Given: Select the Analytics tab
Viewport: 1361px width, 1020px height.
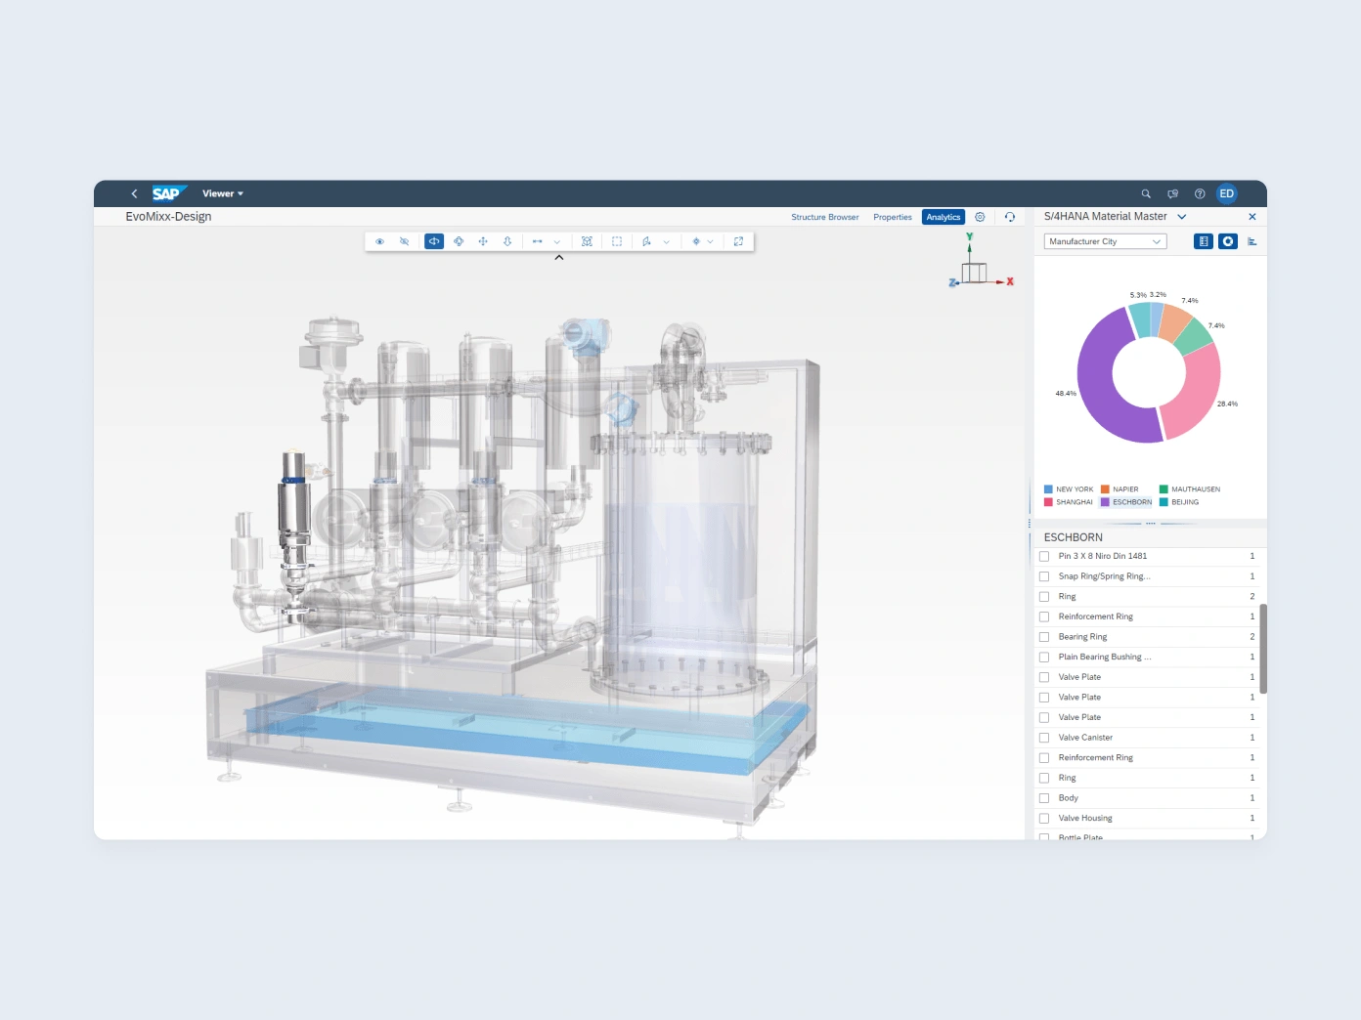Looking at the screenshot, I should click(x=944, y=217).
